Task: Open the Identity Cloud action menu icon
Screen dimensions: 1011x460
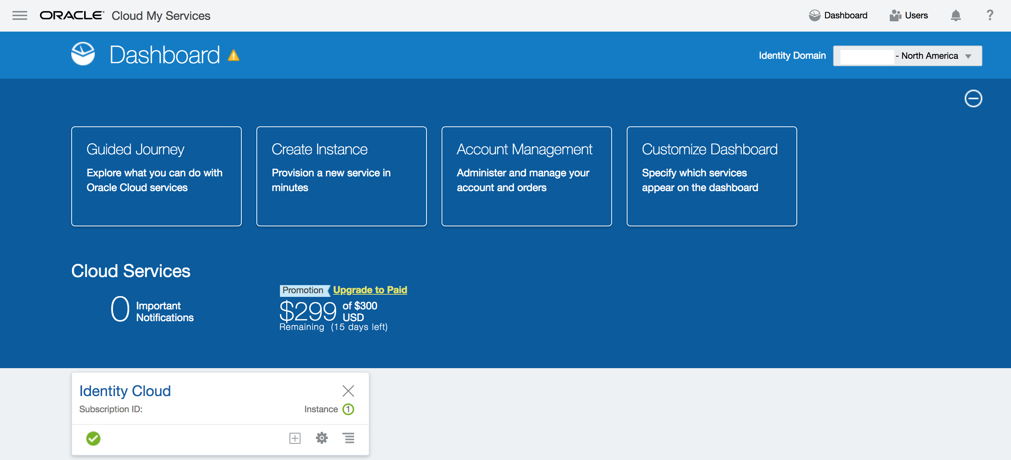Action: click(x=349, y=438)
